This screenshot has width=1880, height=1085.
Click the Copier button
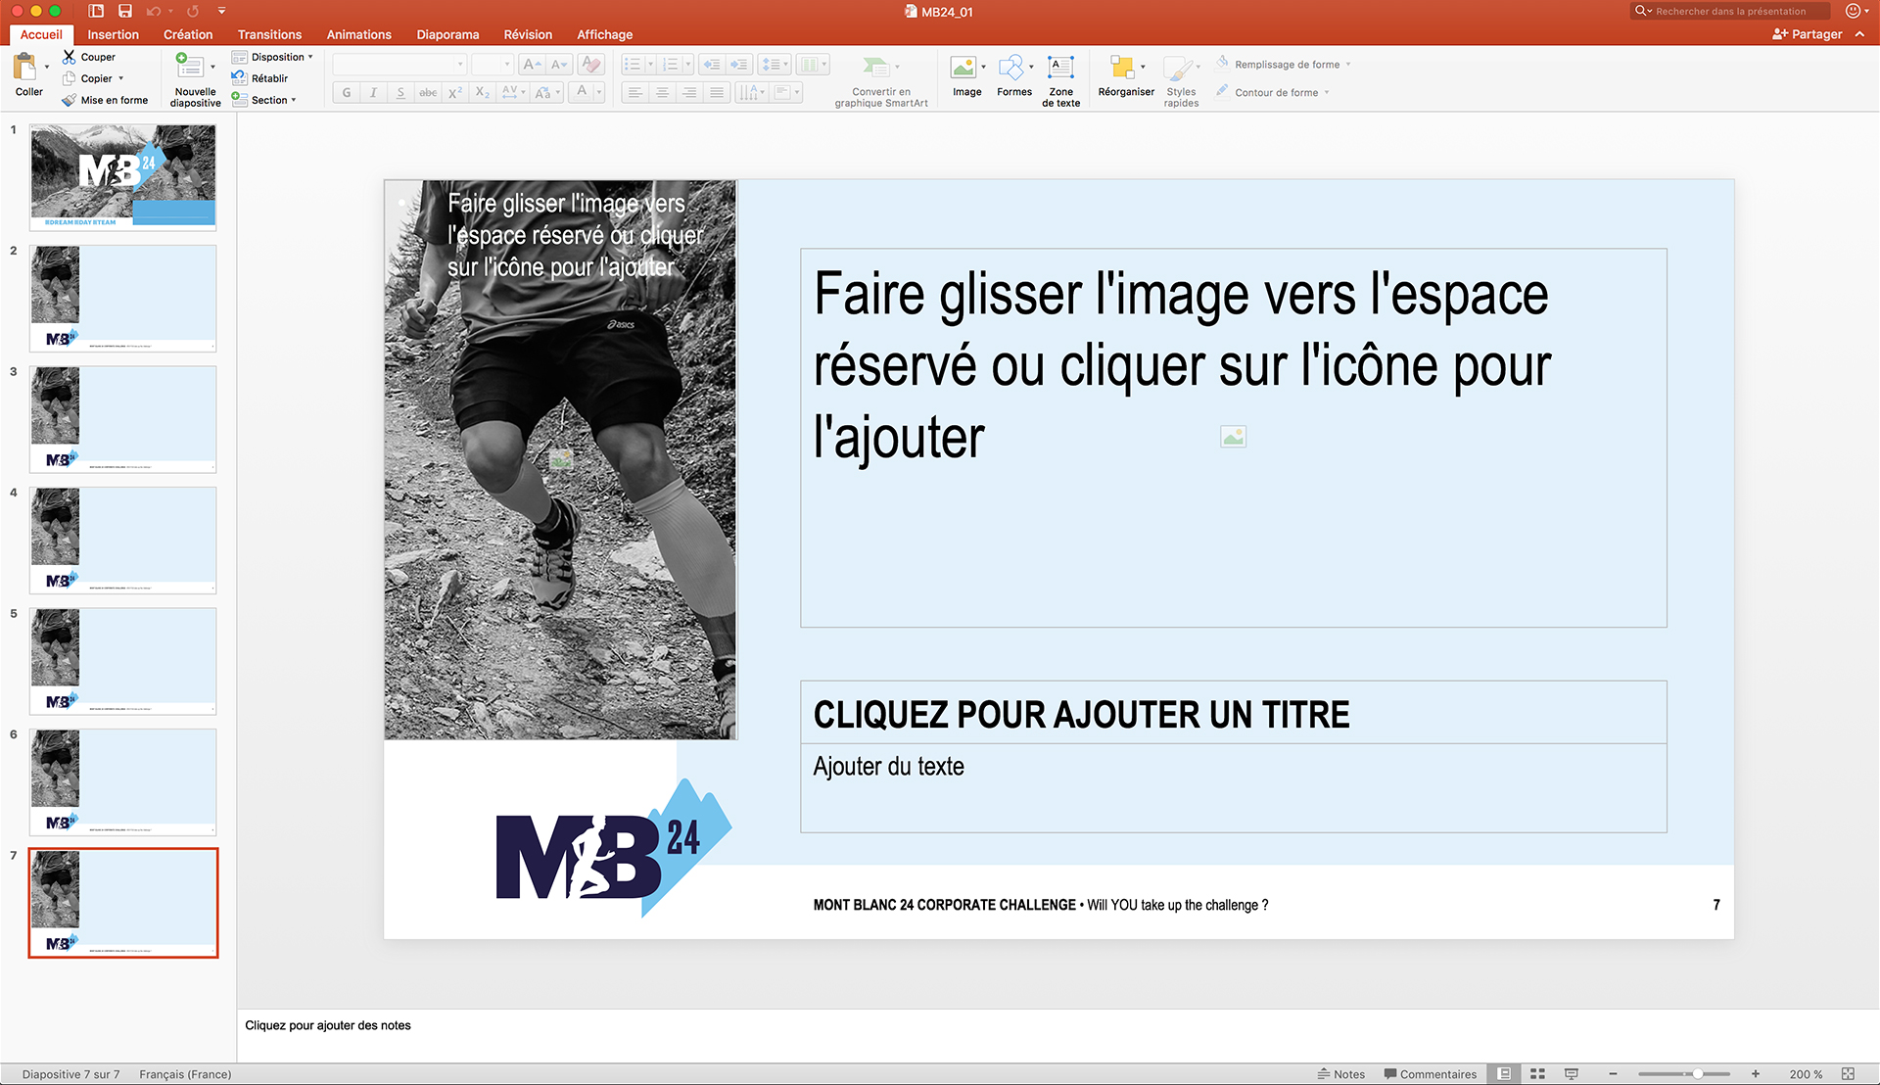coord(87,78)
